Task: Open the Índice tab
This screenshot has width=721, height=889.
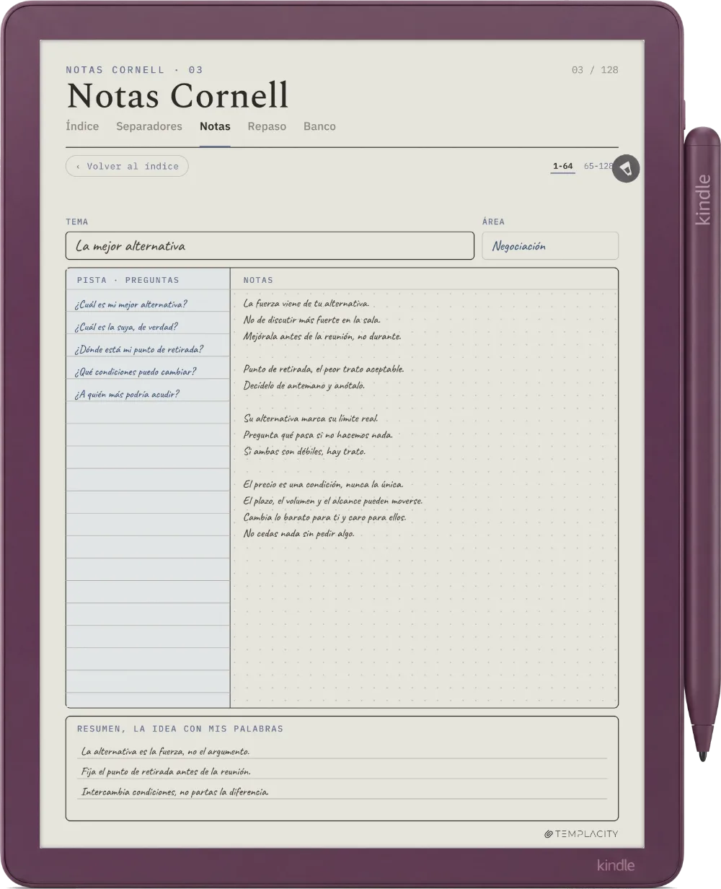Action: (x=82, y=126)
